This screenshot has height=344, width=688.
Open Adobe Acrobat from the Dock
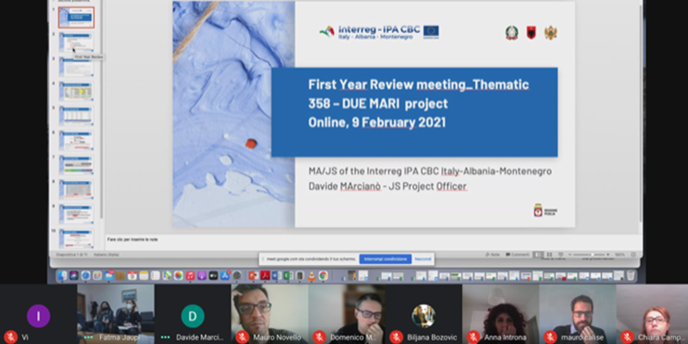tap(265, 275)
